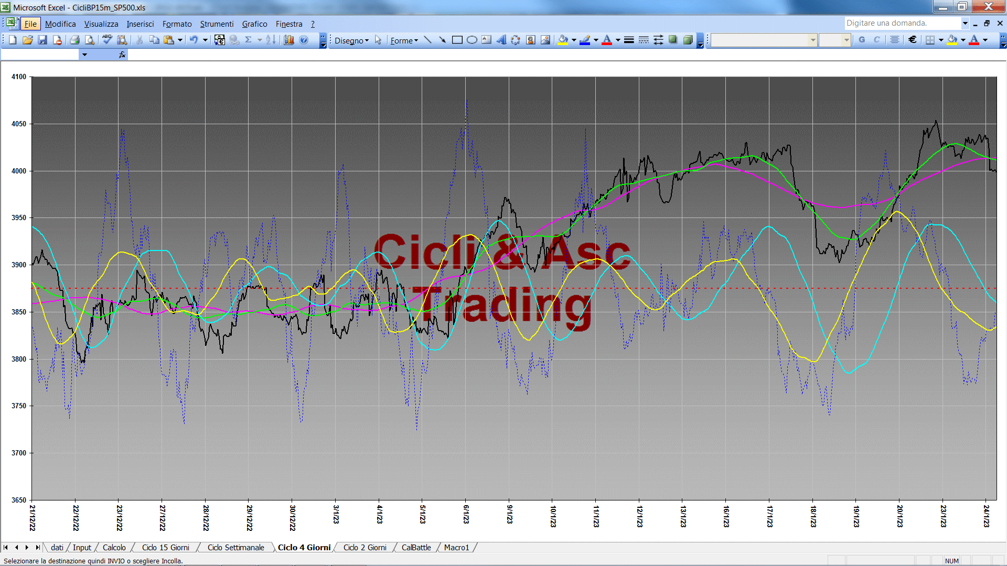Open the Strumenti menu
The height and width of the screenshot is (566, 1007).
coord(217,24)
